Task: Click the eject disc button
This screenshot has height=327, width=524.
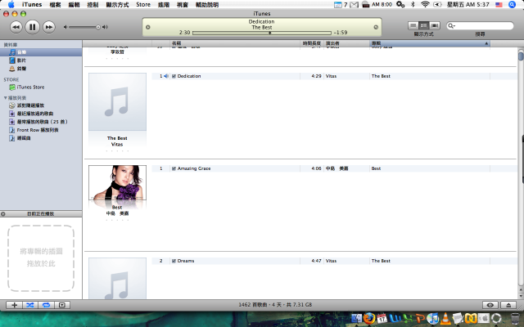Action: (508, 305)
